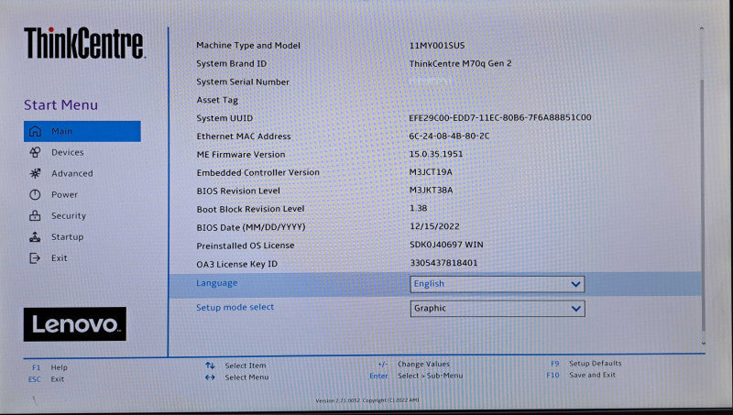
Task: Click the Advanced gear icon
Action: 35,173
